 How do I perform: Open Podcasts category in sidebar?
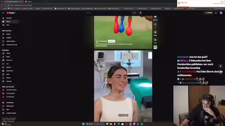click(x=9, y=81)
